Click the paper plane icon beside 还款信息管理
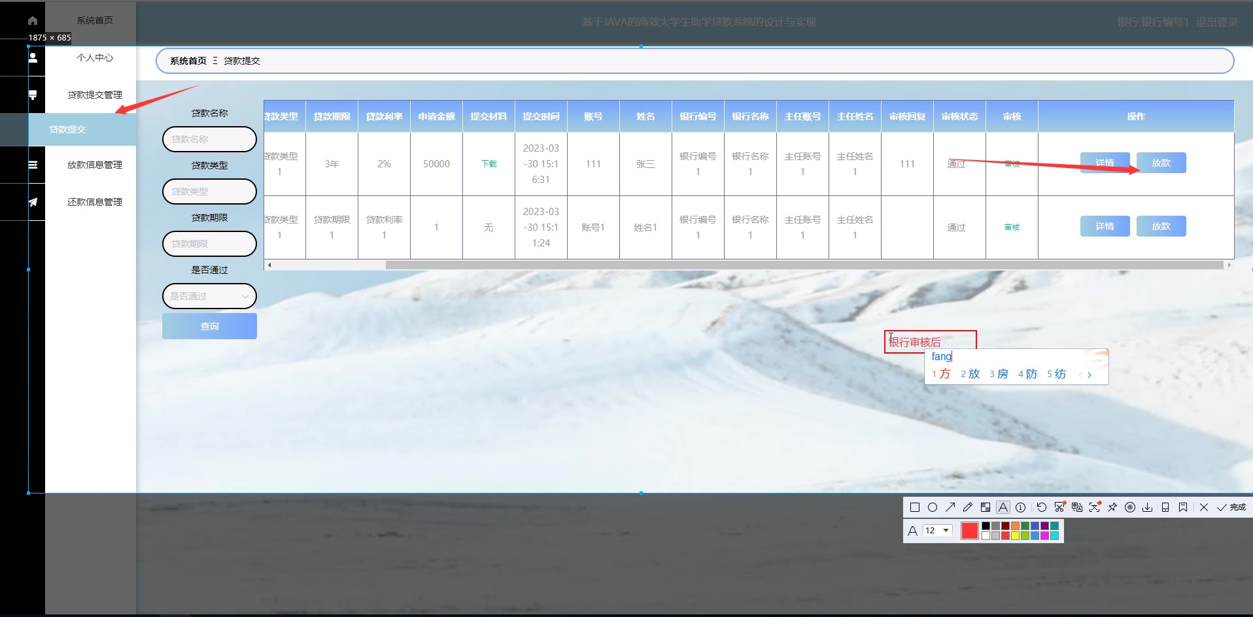 tap(33, 202)
